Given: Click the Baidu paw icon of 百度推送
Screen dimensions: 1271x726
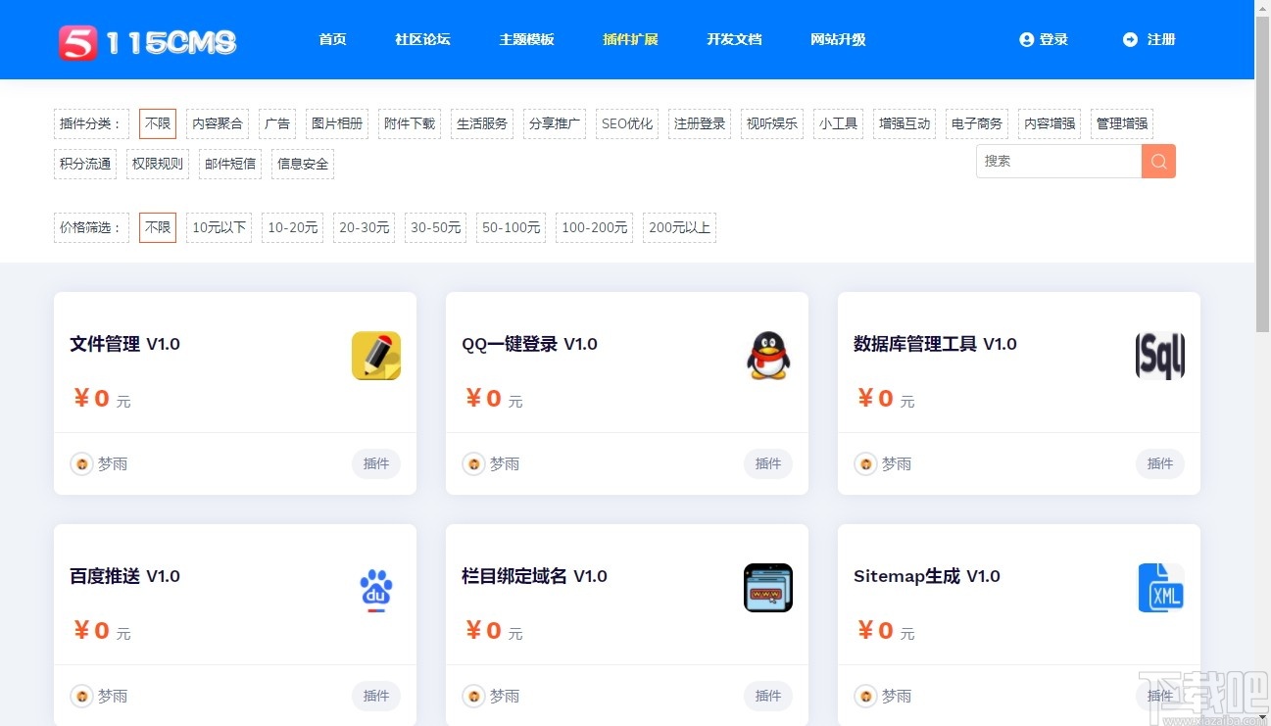Looking at the screenshot, I should tap(376, 589).
